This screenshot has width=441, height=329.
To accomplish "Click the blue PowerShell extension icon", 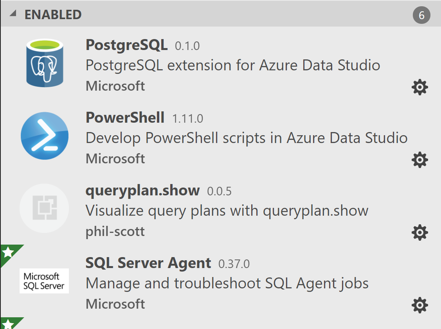I will [44, 136].
